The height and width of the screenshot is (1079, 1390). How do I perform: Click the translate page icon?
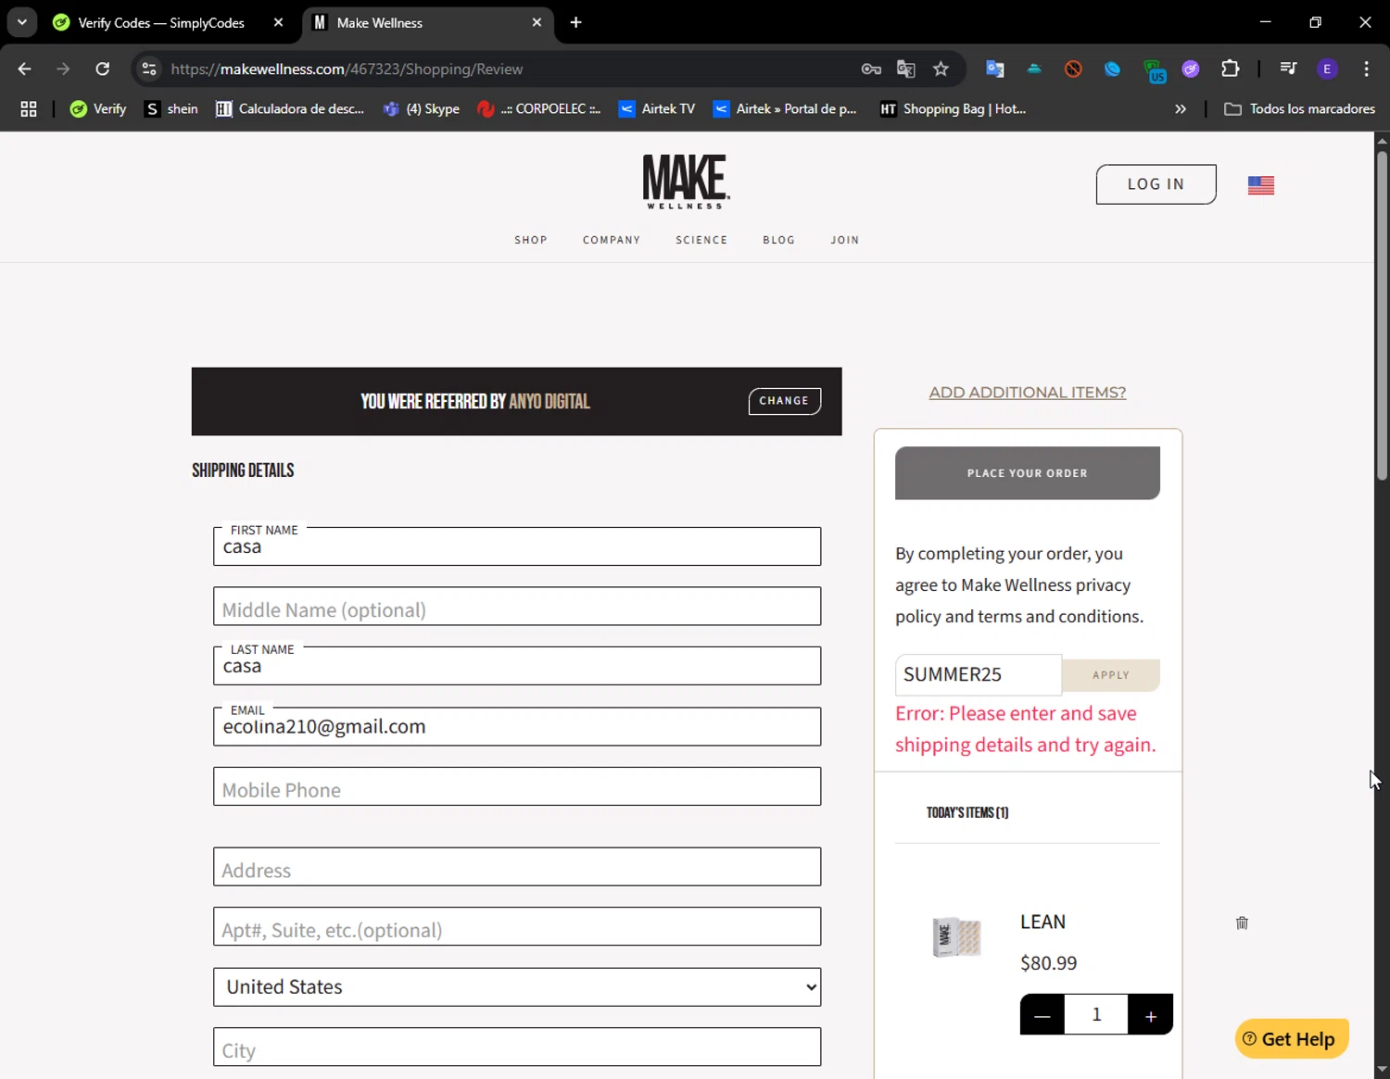click(906, 69)
